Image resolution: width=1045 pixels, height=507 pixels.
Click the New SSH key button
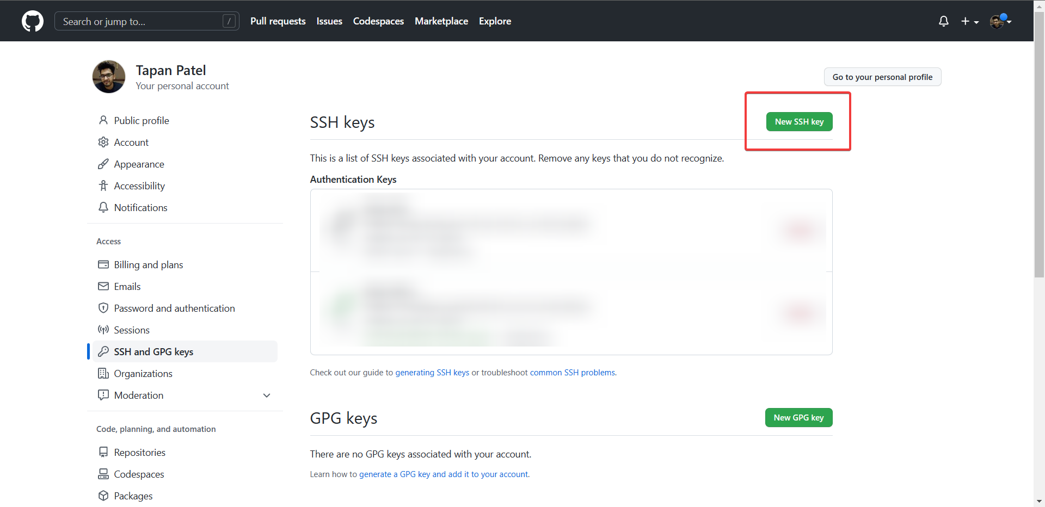[x=799, y=122]
